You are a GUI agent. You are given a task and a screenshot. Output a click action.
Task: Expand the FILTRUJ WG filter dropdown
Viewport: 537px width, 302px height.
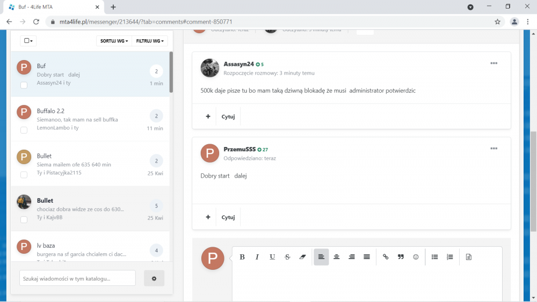coord(150,41)
